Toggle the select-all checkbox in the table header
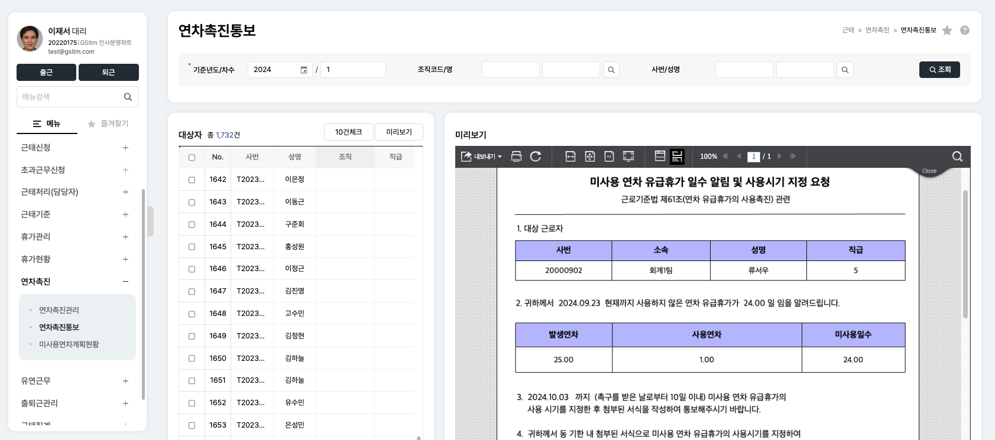The image size is (995, 440). 192,157
